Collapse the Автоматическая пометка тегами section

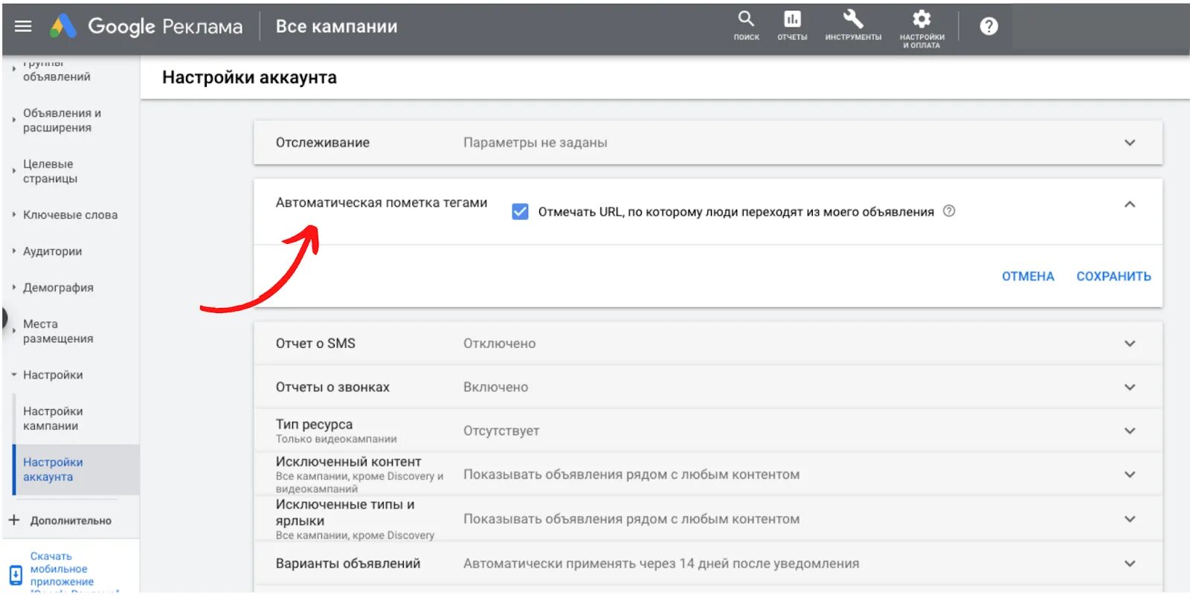click(1130, 204)
